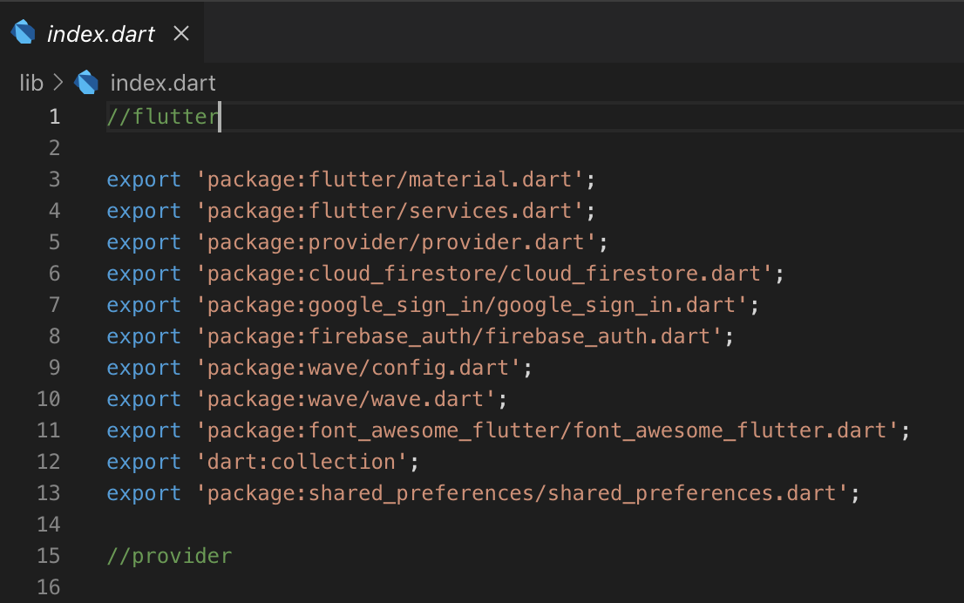
Task: Click line number 1 in the gutter
Action: (54, 116)
